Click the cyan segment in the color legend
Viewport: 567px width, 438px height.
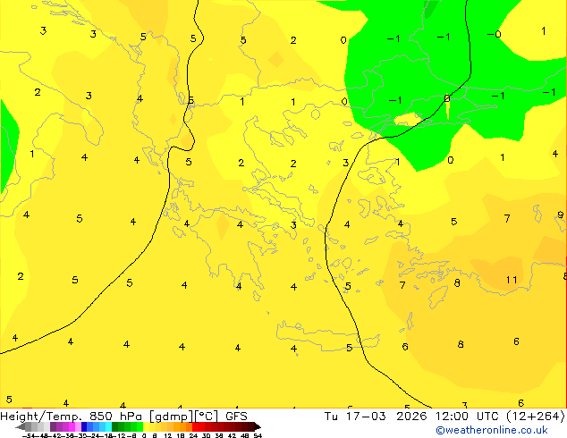108,426
